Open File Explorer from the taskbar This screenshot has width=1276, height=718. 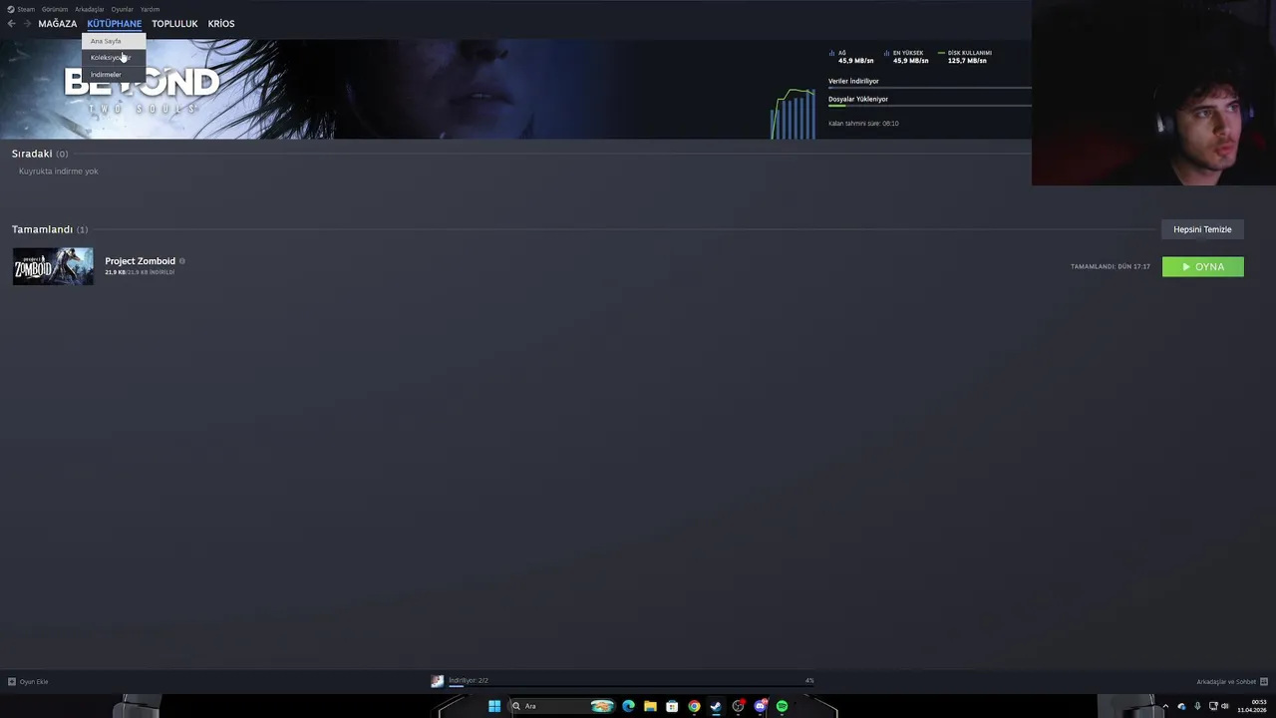coord(650,706)
